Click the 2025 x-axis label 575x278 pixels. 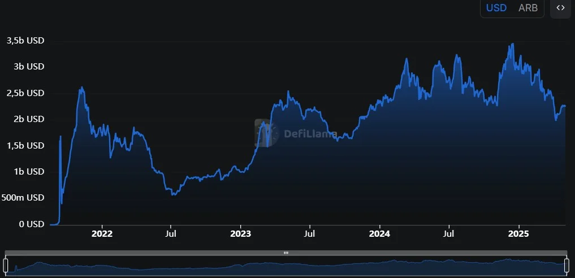(519, 233)
